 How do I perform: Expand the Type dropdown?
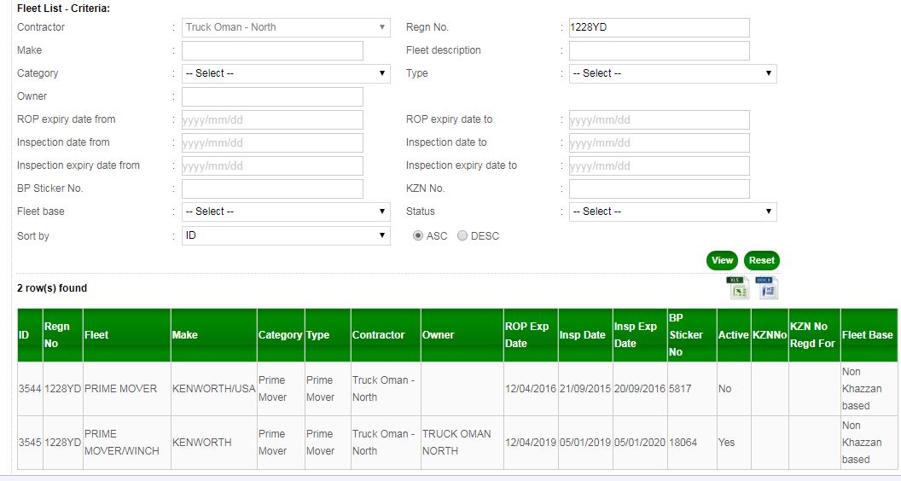672,73
